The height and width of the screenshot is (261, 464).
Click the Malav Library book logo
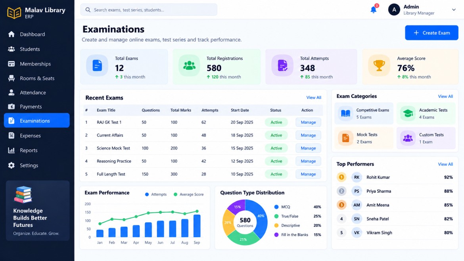14,13
